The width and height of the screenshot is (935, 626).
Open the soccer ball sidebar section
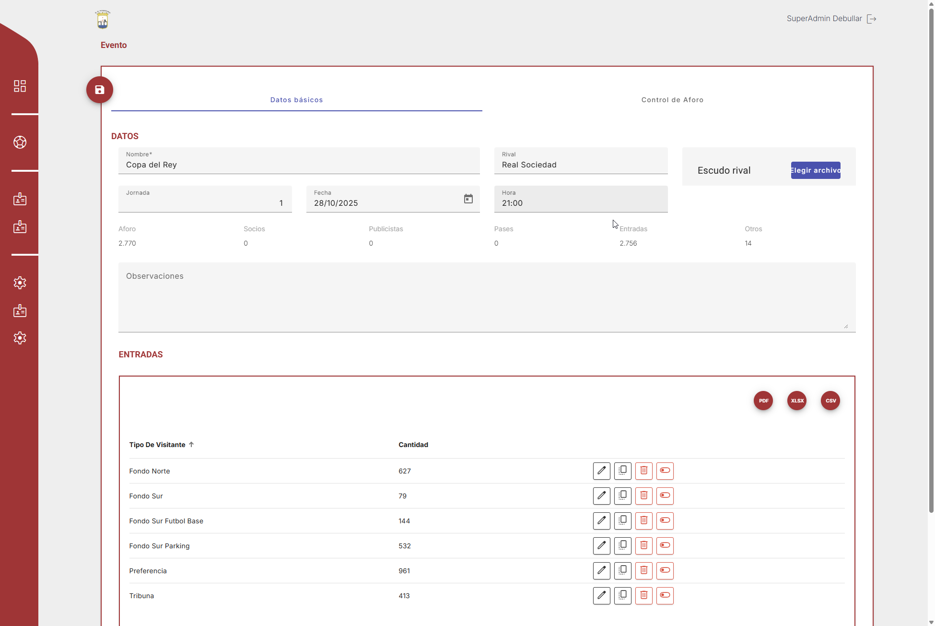[x=20, y=142]
